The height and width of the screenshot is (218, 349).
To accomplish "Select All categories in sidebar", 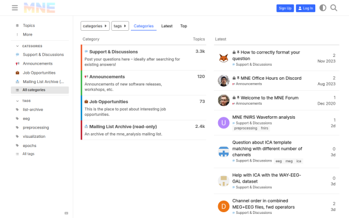I will (40, 90).
